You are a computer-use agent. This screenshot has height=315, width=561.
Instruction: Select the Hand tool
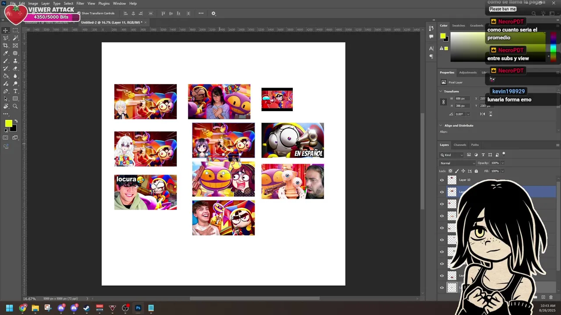[6, 106]
